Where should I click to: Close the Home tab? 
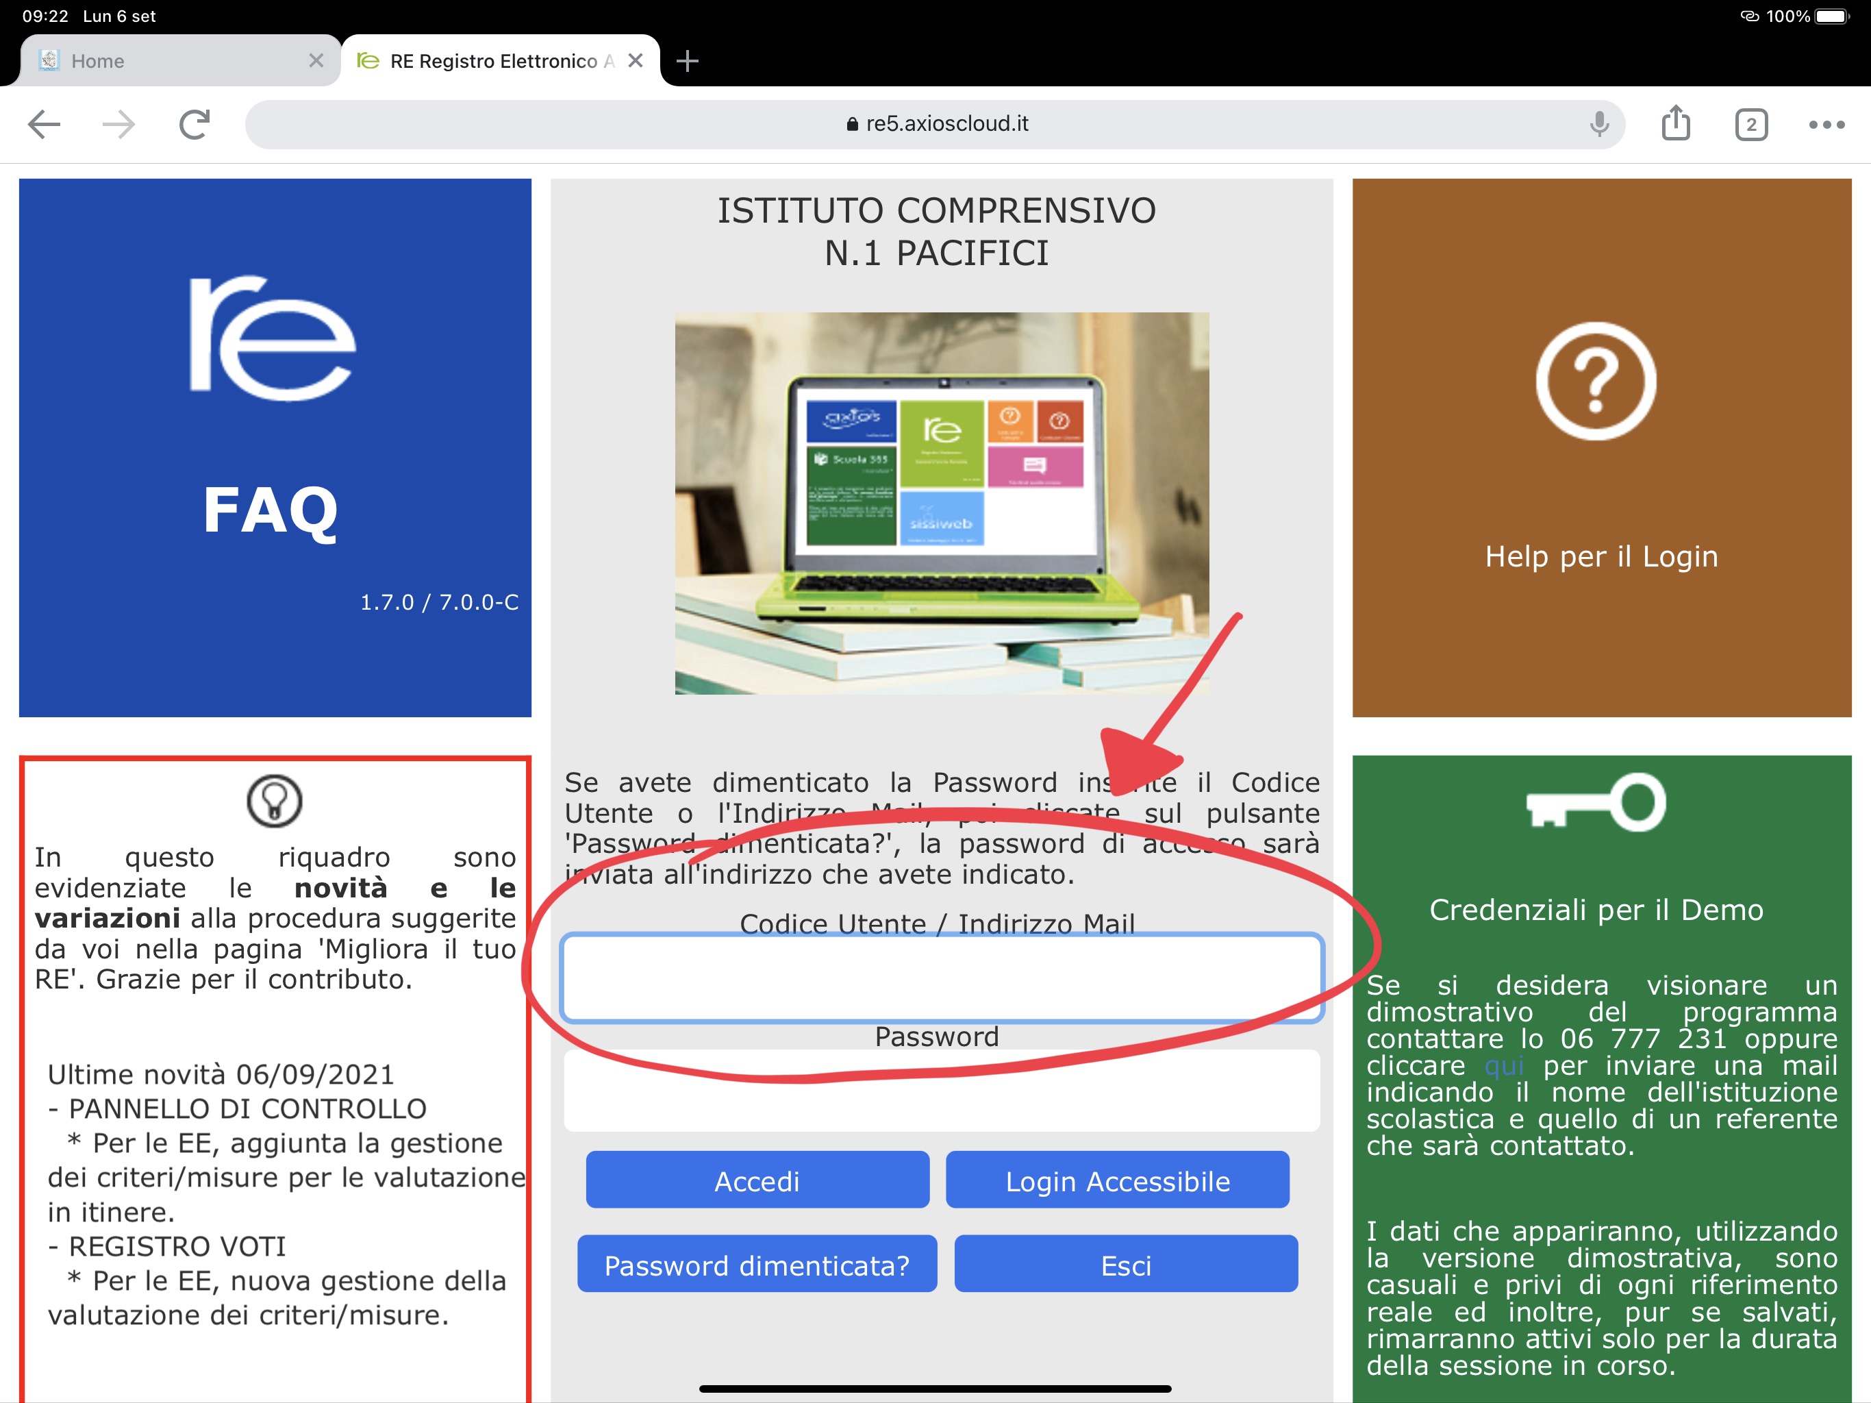[316, 60]
